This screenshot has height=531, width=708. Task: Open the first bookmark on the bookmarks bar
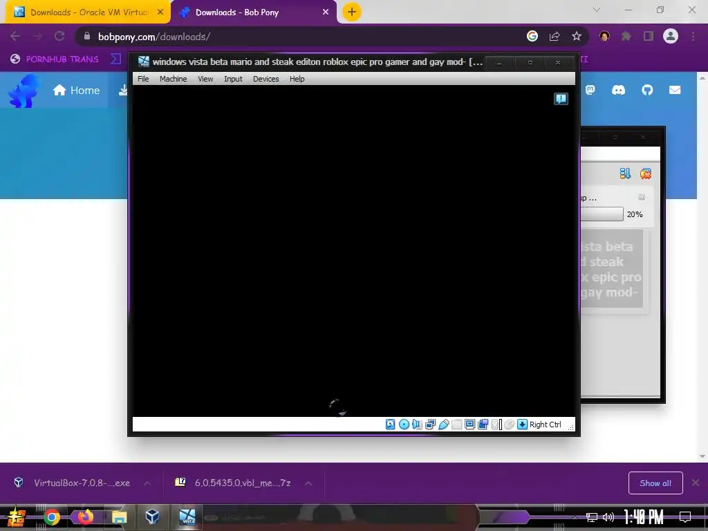tap(54, 59)
